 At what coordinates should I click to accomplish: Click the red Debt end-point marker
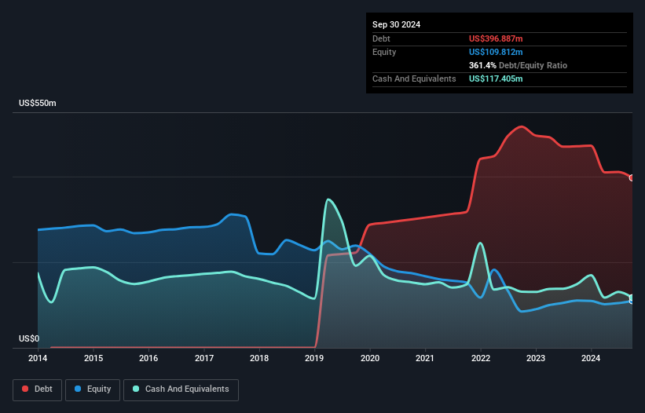(632, 178)
